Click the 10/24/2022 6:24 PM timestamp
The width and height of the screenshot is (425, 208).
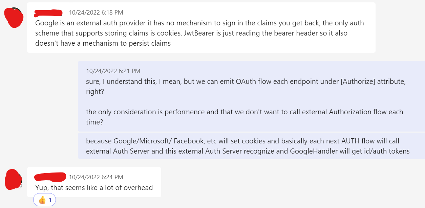(96, 177)
